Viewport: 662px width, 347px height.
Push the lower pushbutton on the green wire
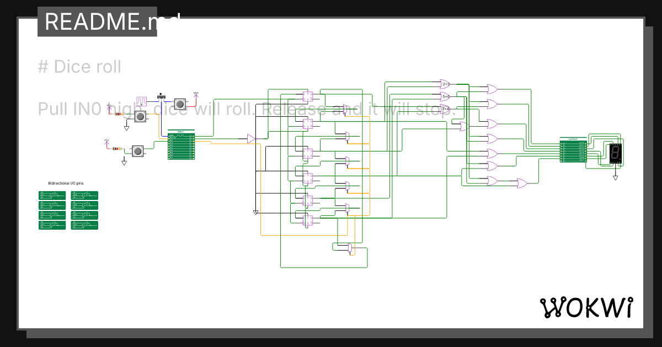click(138, 151)
